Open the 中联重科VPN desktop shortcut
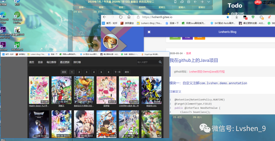This screenshot has width=275, height=141. (17, 31)
